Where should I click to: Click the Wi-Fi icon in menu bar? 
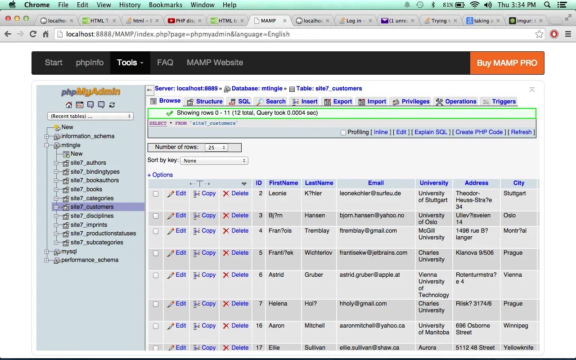pyautogui.click(x=475, y=5)
